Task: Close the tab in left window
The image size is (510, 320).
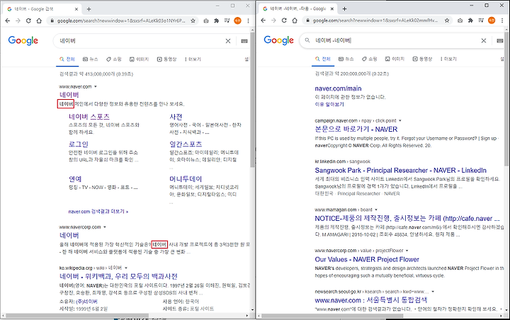Action: pyautogui.click(x=76, y=9)
